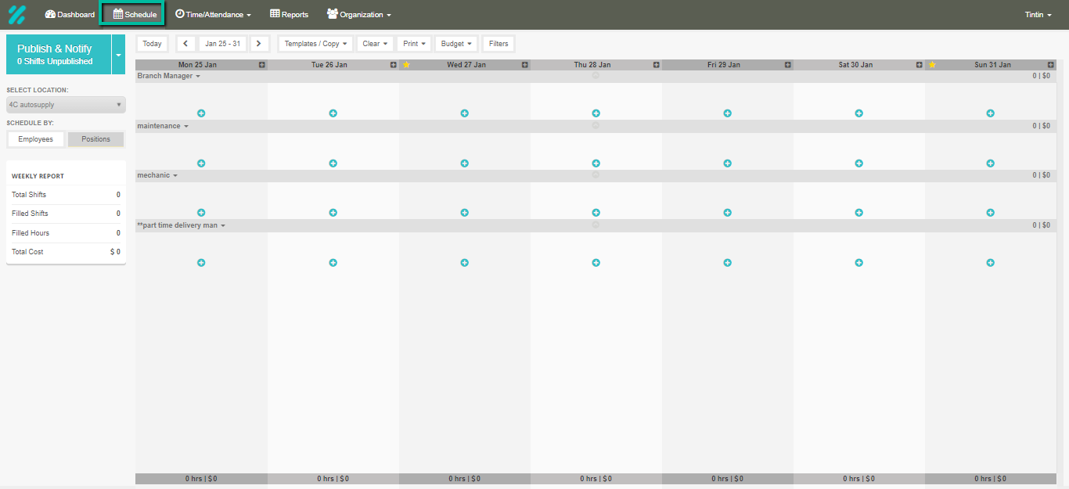Click the app logo in top-left corner

point(17,14)
